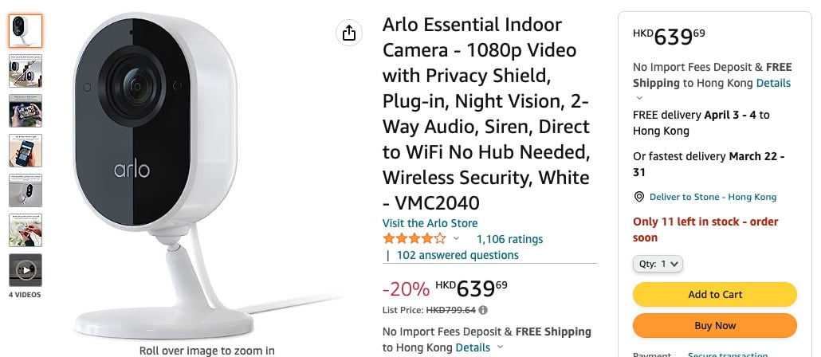Play the product video thumbnail
This screenshot has width=821, height=357.
pos(26,270)
